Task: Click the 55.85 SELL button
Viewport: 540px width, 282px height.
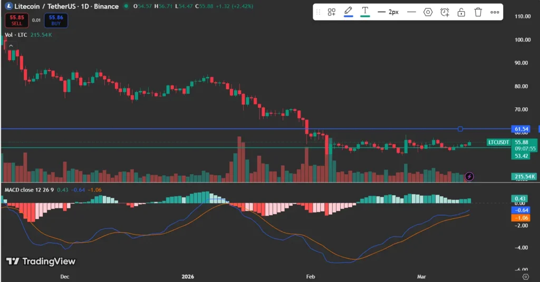Action: click(17, 21)
